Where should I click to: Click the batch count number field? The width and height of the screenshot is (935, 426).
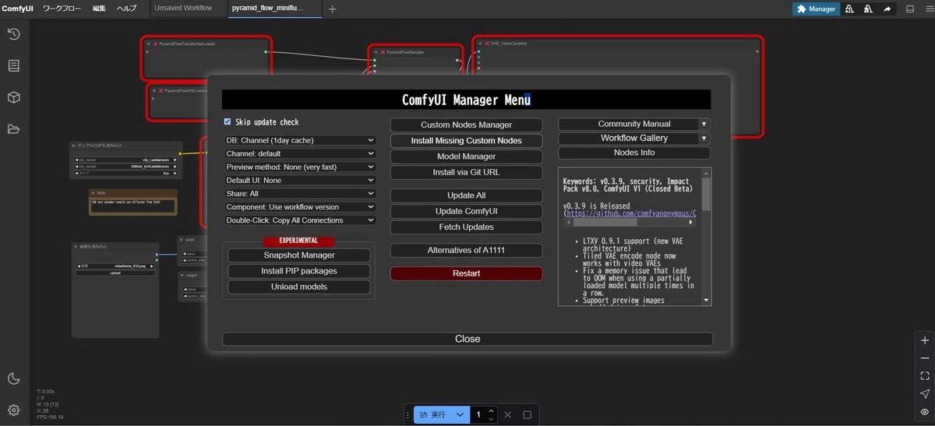click(478, 415)
